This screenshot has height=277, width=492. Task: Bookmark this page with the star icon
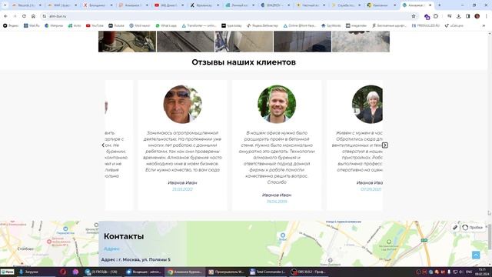pyautogui.click(x=414, y=16)
